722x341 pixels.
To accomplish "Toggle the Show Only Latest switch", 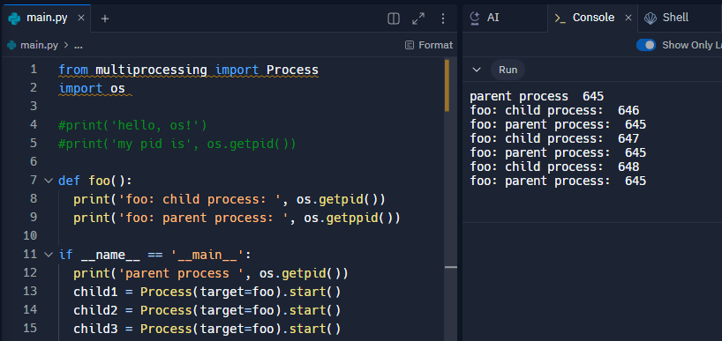I will click(646, 45).
